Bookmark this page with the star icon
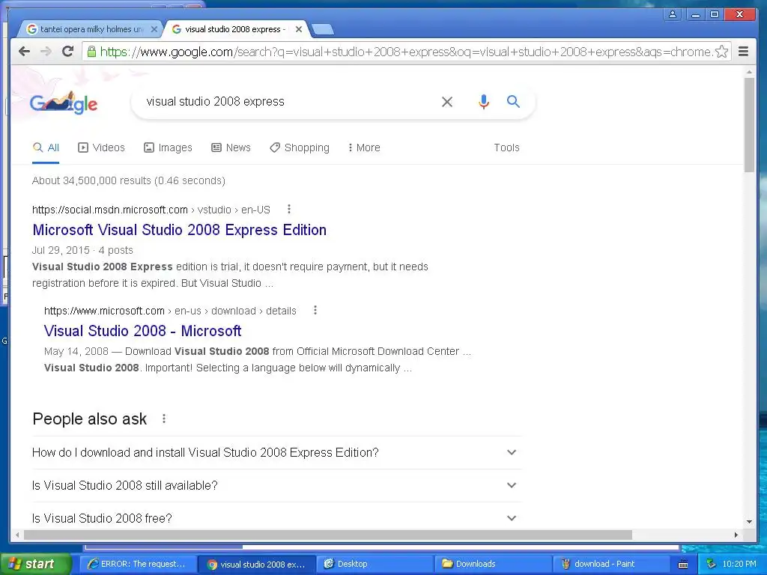This screenshot has width=767, height=575. point(721,52)
